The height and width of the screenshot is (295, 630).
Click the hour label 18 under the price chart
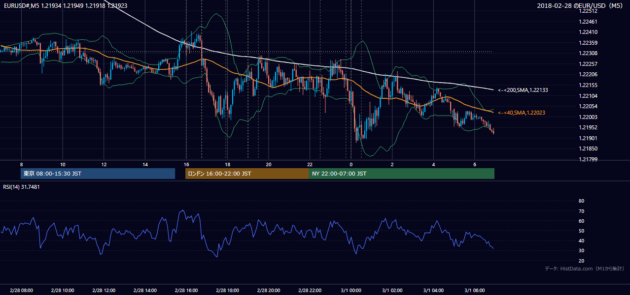click(227, 164)
